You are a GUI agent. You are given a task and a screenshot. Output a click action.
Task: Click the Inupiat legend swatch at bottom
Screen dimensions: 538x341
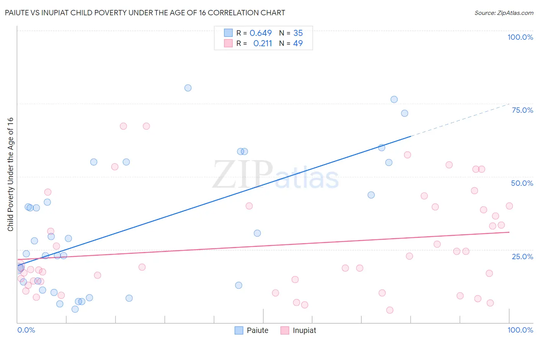click(x=285, y=330)
